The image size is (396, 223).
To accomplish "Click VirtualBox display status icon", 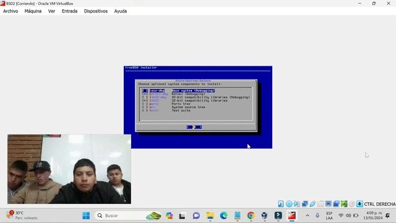I will (329, 204).
